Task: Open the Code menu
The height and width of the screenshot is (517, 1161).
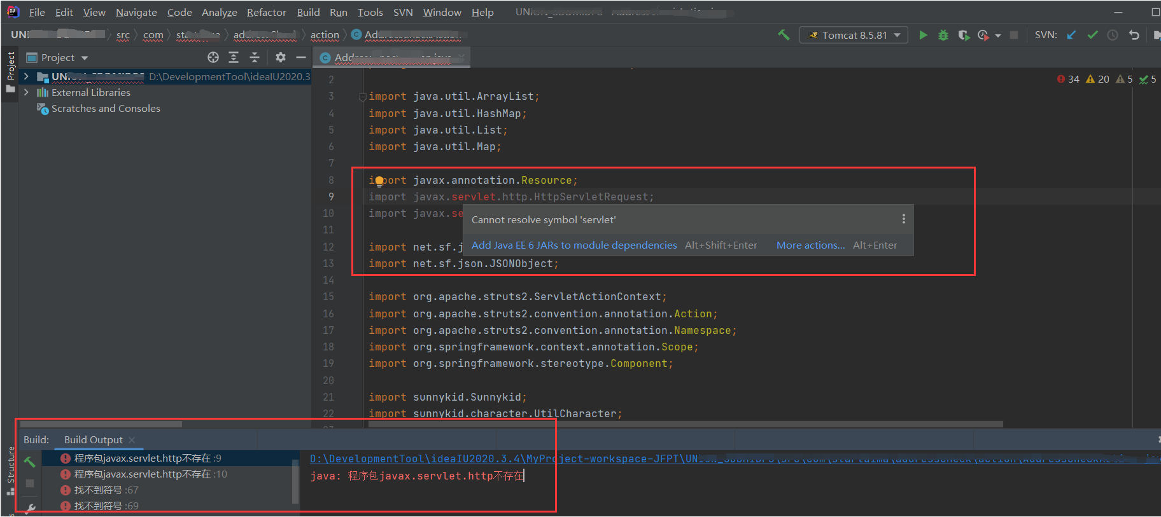Action: pos(179,12)
